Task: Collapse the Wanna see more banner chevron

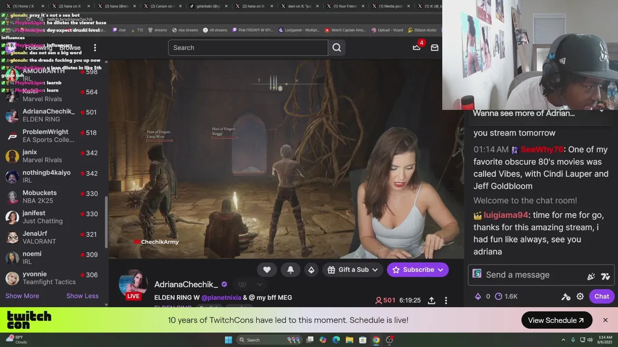Action: pos(602,112)
